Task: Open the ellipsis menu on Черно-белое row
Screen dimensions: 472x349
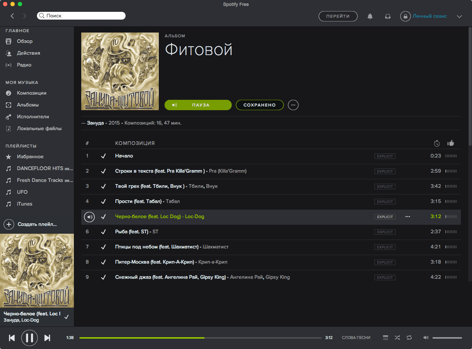Action: click(408, 217)
